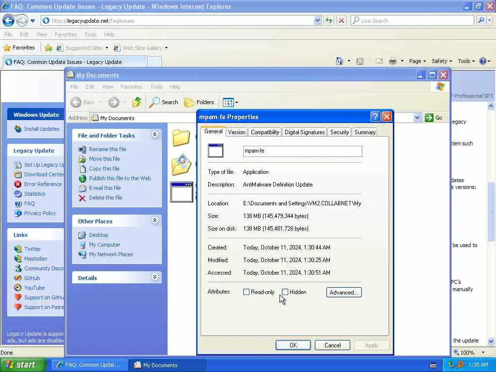The image size is (496, 372).
Task: Open Desktop in Other Places
Action: coord(98,235)
